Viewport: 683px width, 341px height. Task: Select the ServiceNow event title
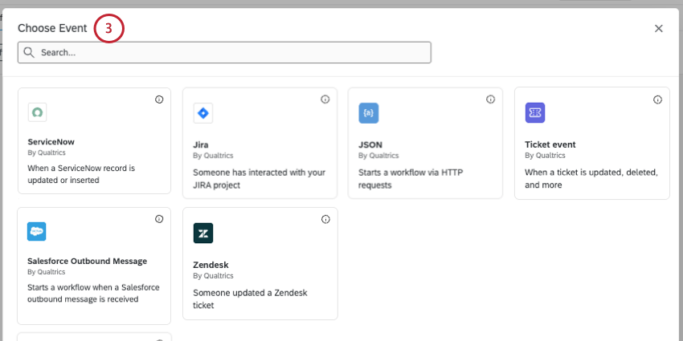coord(51,142)
